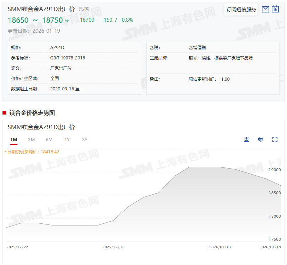287x265 pixels.
Task: Show the 1Y price trend
Action: (x=67, y=139)
